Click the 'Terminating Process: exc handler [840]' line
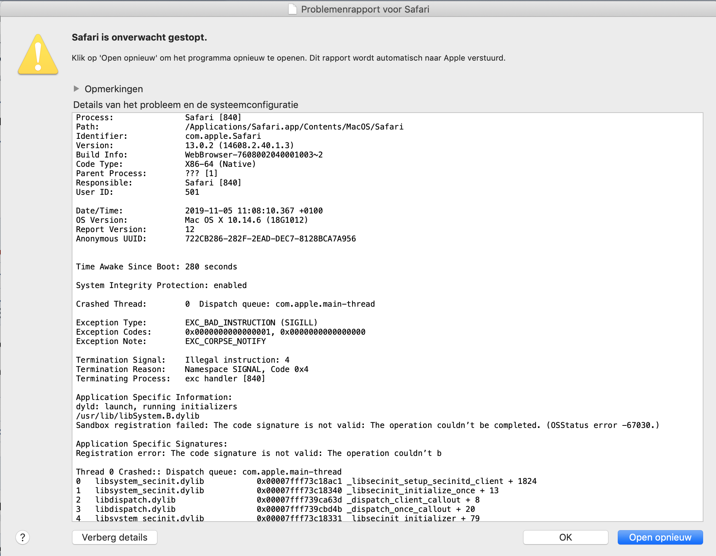716x556 pixels. [x=170, y=378]
